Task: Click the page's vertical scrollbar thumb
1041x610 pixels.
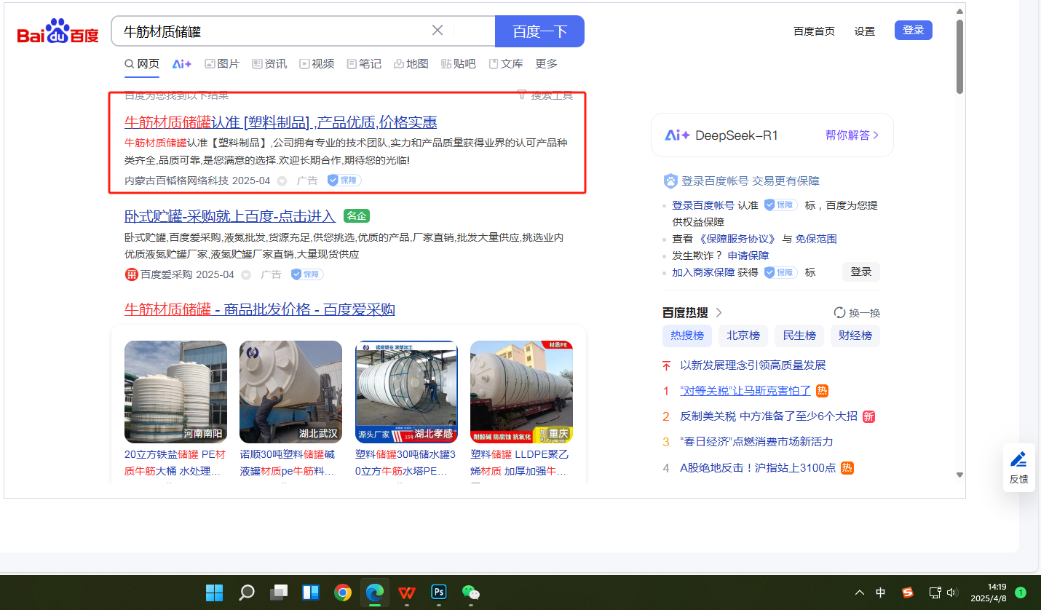Action: point(959,57)
